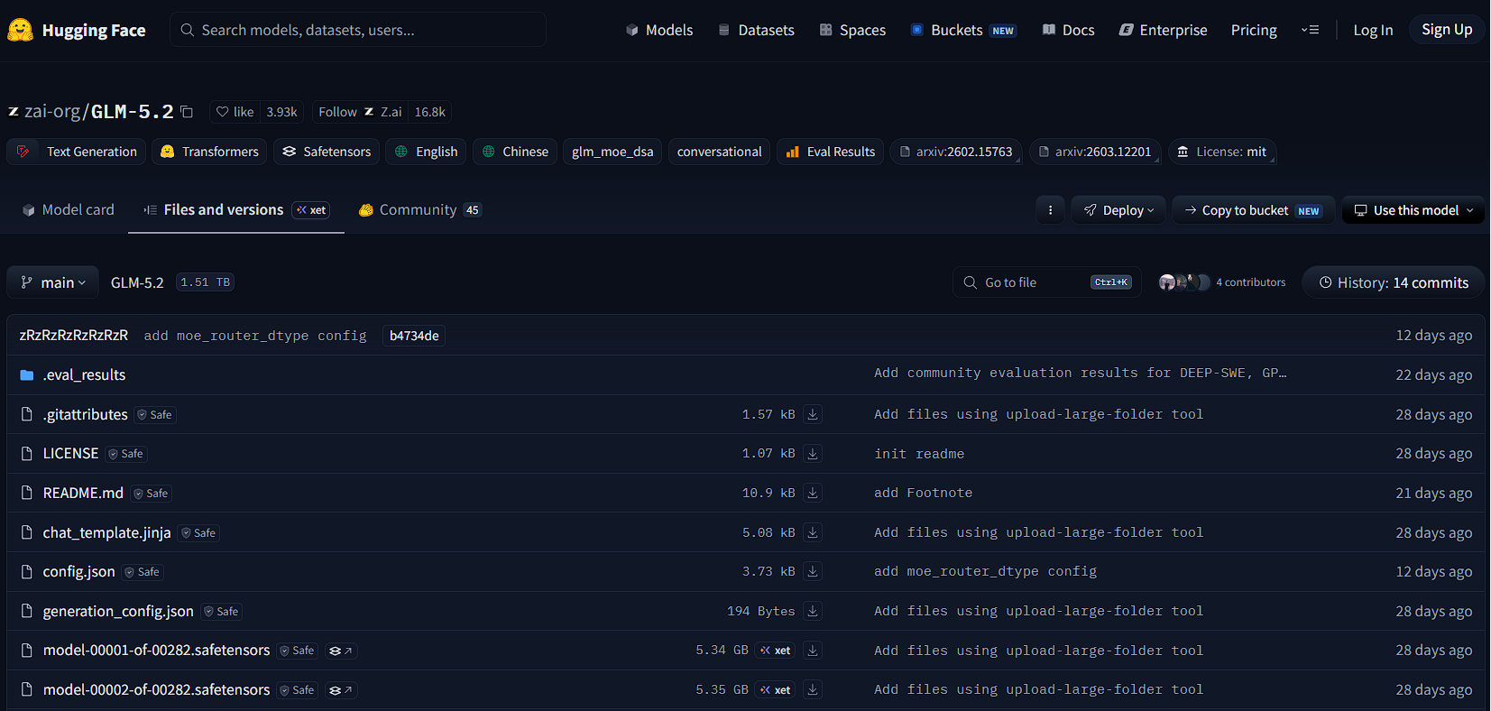Go to Spaces in the top navigation
The height and width of the screenshot is (711, 1491).
pyautogui.click(x=852, y=30)
